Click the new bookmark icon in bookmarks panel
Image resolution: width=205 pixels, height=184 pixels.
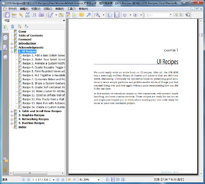tap(20, 26)
